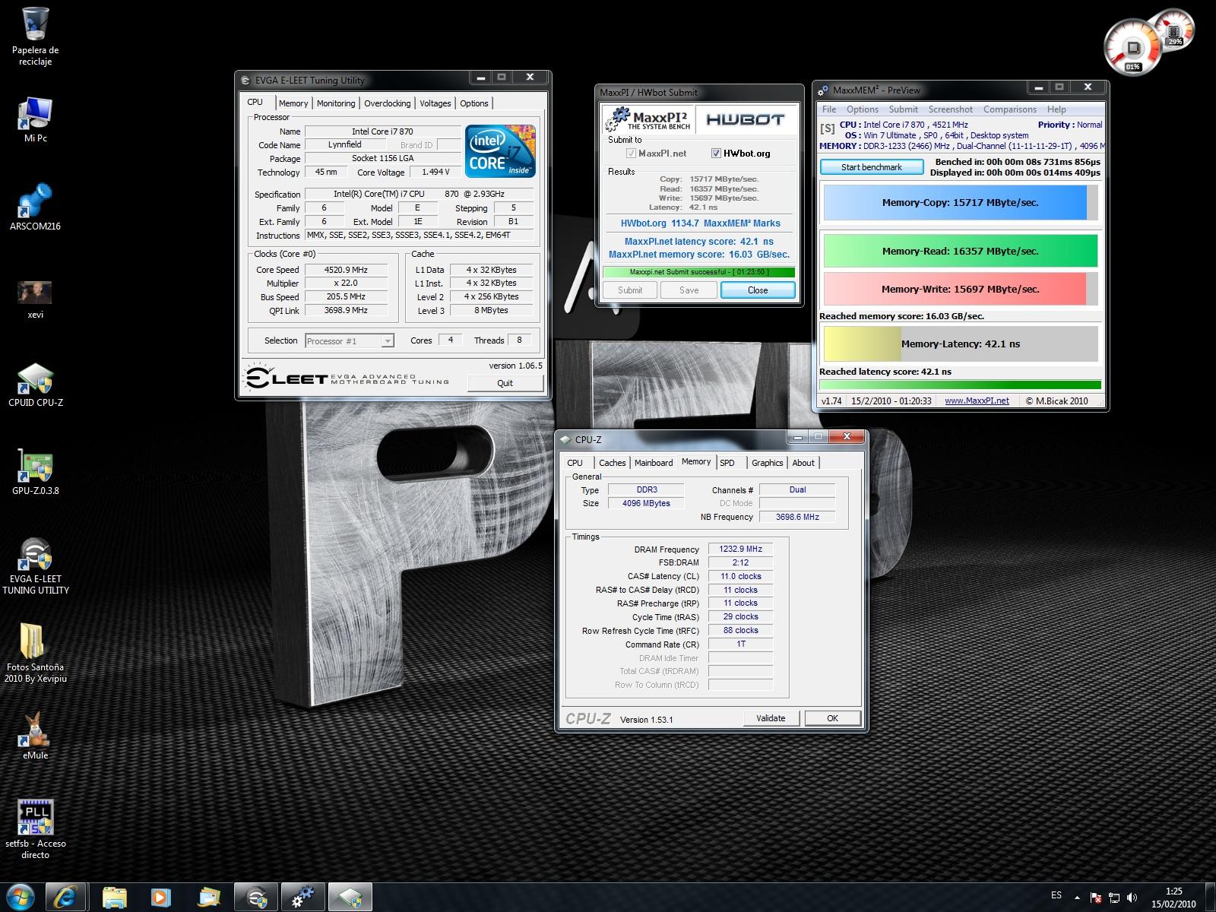
Task: Open the www.MaxxPI.net link
Action: pos(977,401)
